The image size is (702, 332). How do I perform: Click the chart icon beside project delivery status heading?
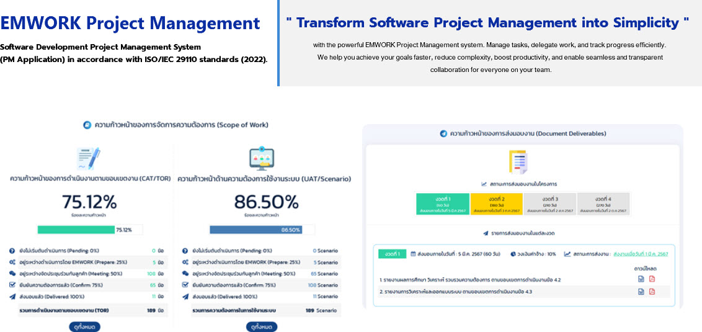484,184
